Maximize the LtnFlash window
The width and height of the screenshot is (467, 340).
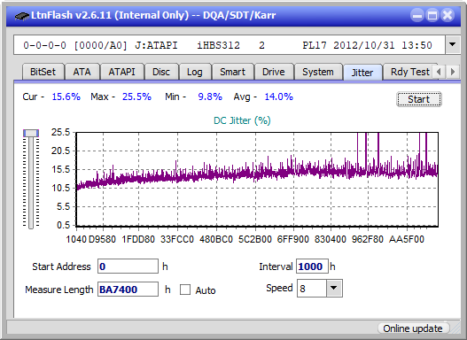click(x=432, y=15)
